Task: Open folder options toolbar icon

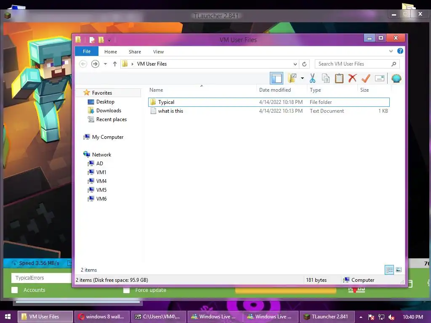Action: (292, 78)
